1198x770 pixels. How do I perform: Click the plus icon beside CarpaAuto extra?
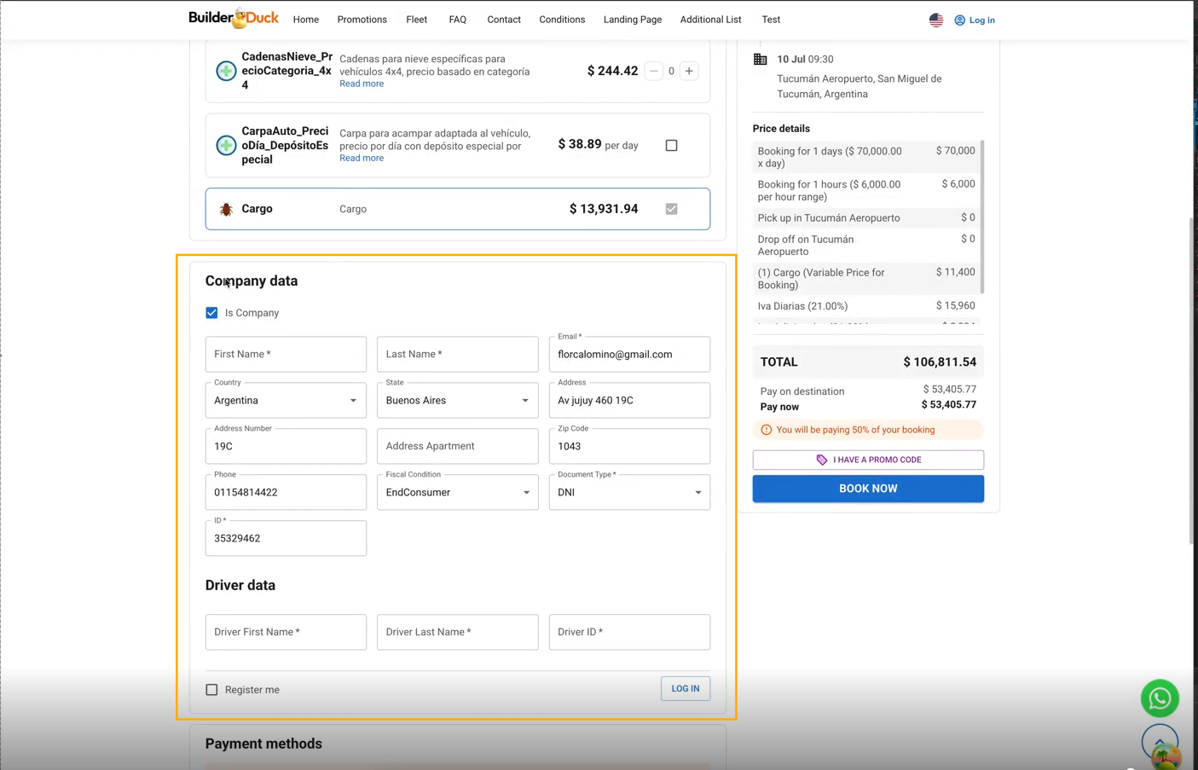pos(226,145)
